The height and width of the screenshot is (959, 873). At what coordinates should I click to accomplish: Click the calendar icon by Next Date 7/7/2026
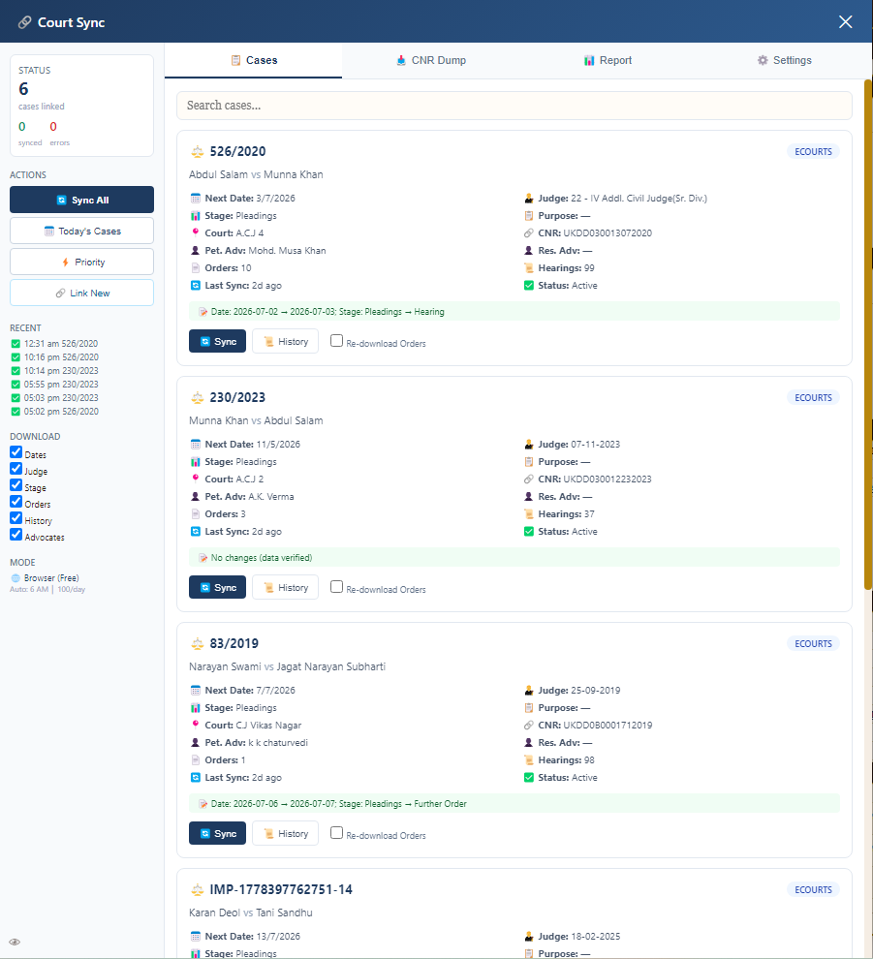tap(195, 691)
